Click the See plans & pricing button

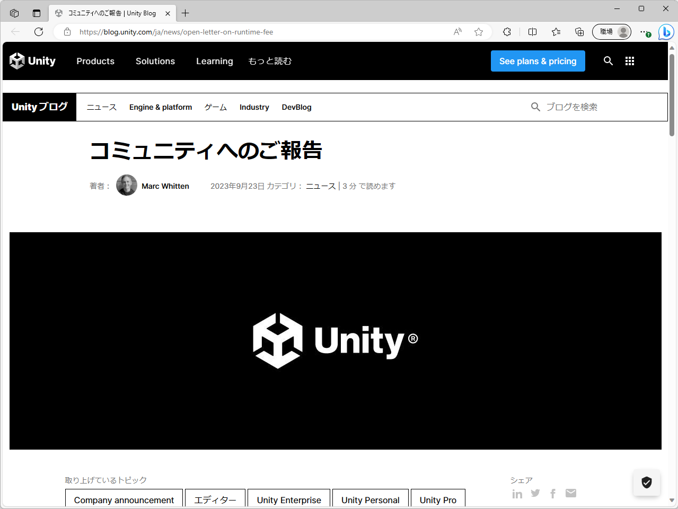point(538,61)
